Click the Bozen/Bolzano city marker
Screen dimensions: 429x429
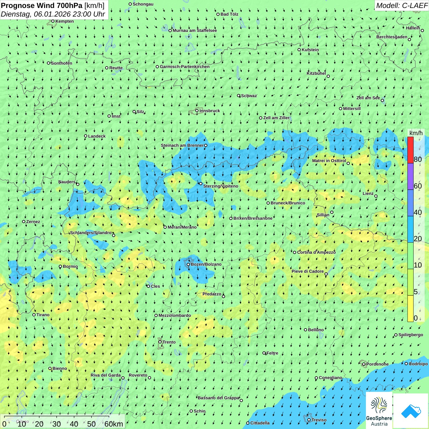click(x=188, y=264)
